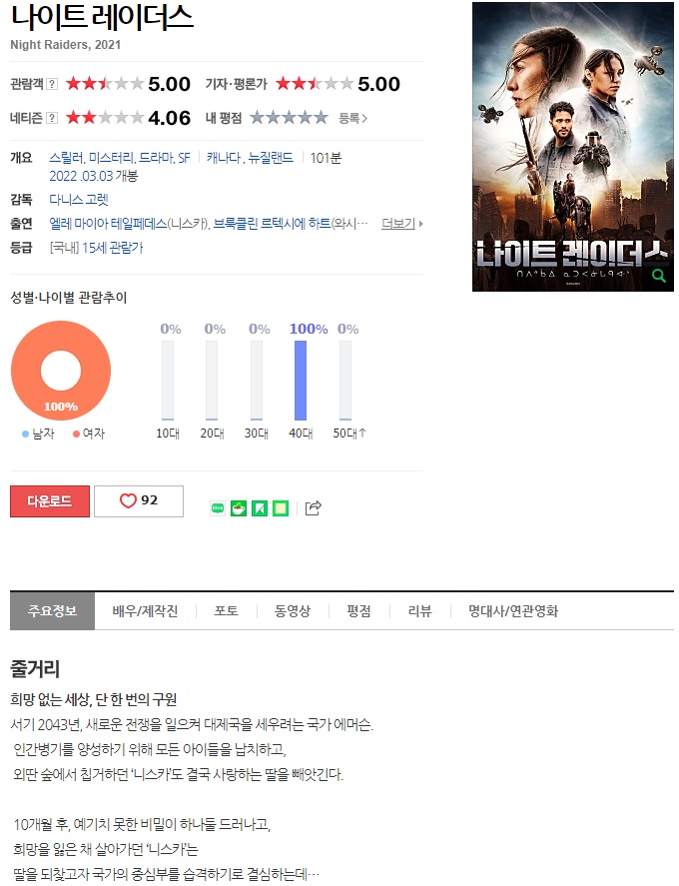Viewport: 679px width, 886px height.
Task: Click the 스릴러 genre link
Action: click(x=67, y=158)
